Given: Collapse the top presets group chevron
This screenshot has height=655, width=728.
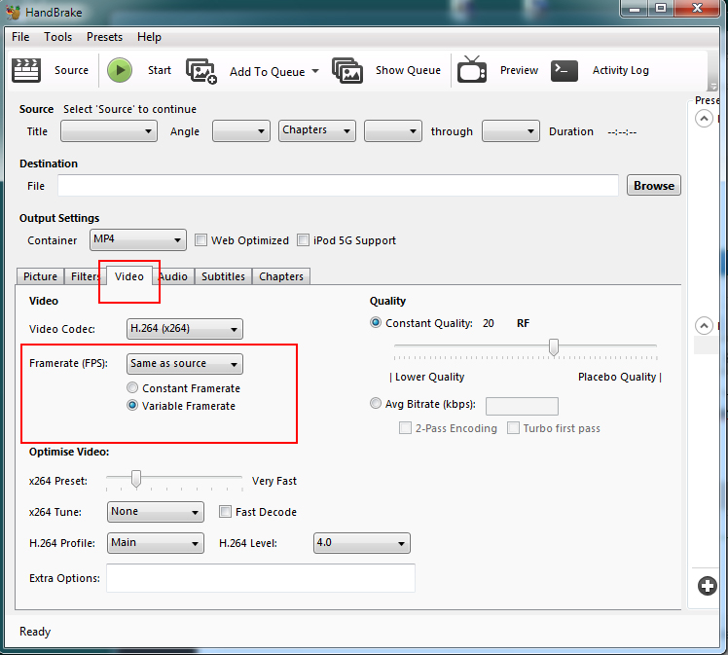Looking at the screenshot, I should [704, 119].
